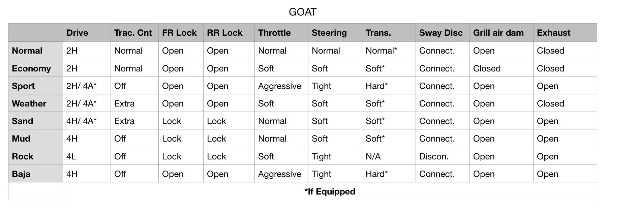Screen dimensions: 637x210
Task: Select the Trac. Cnt column header
Action: click(x=134, y=33)
